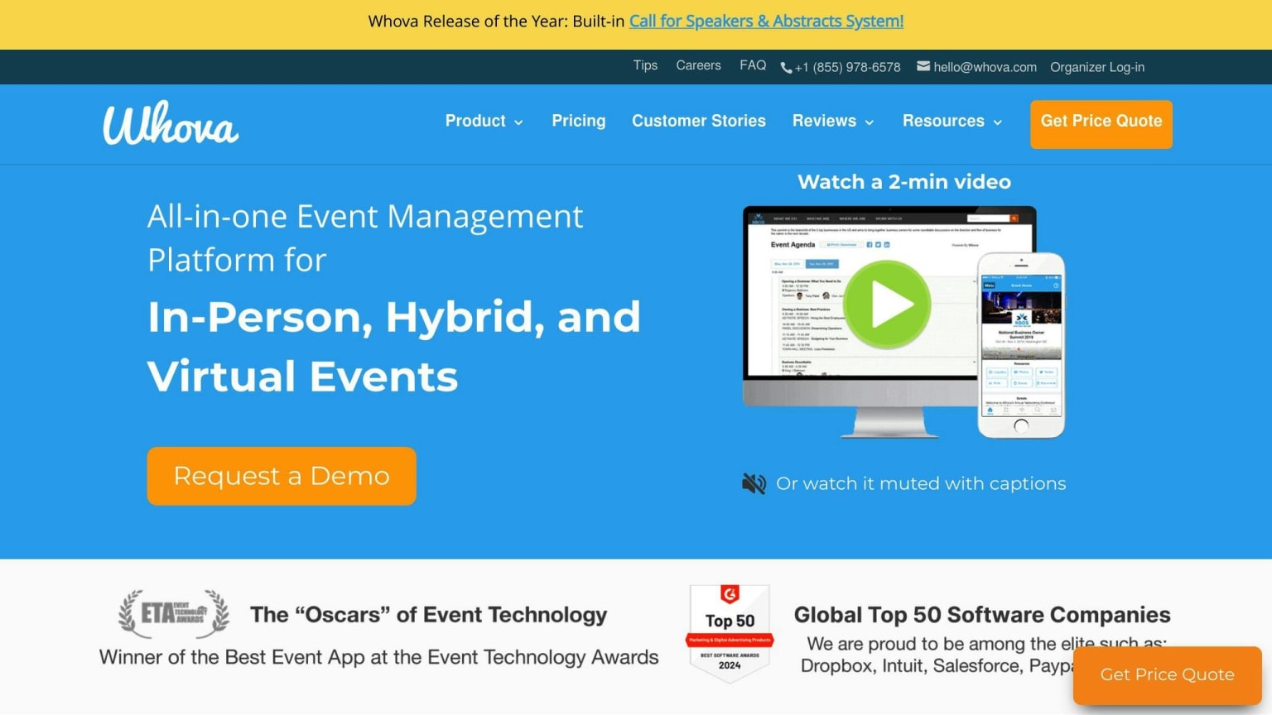1272x715 pixels.
Task: Click the phone mockup thumbnail
Action: [x=1021, y=345]
